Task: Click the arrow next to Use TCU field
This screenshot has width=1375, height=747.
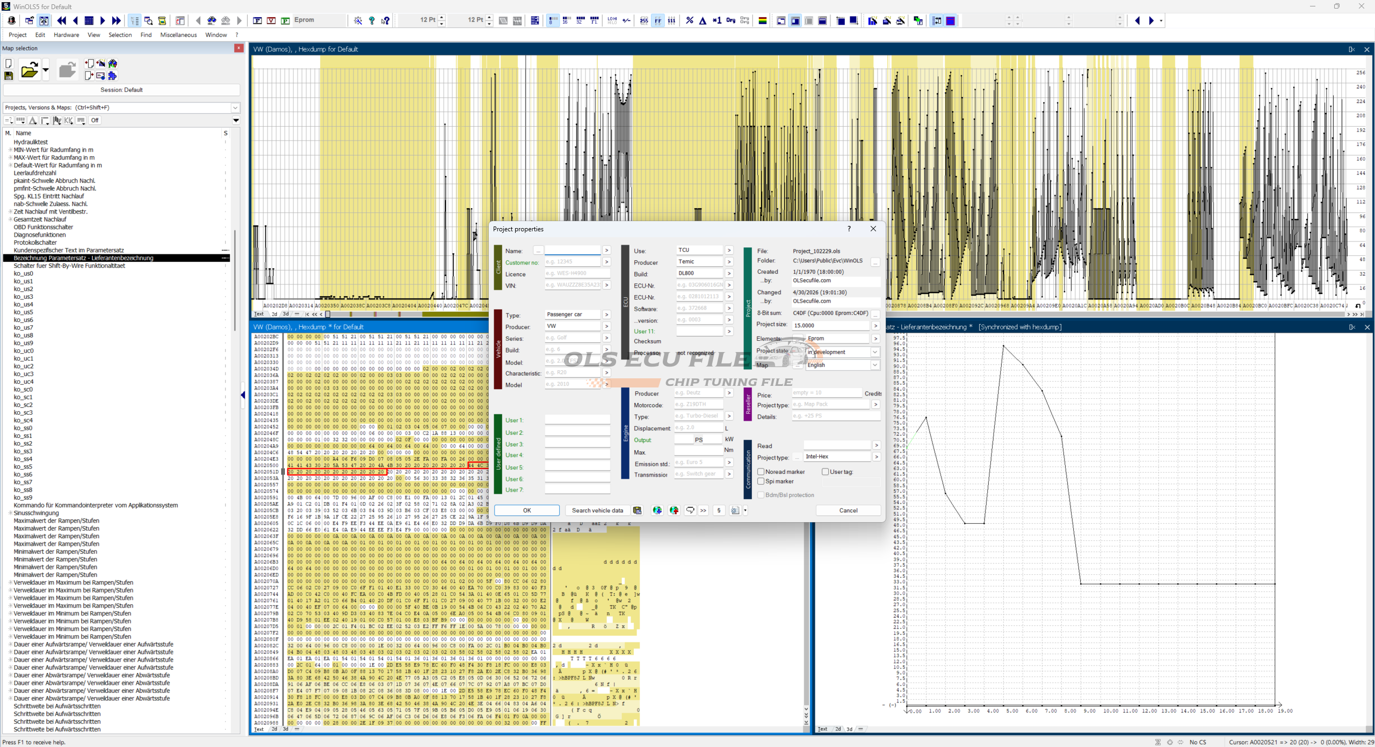Action: click(x=729, y=250)
